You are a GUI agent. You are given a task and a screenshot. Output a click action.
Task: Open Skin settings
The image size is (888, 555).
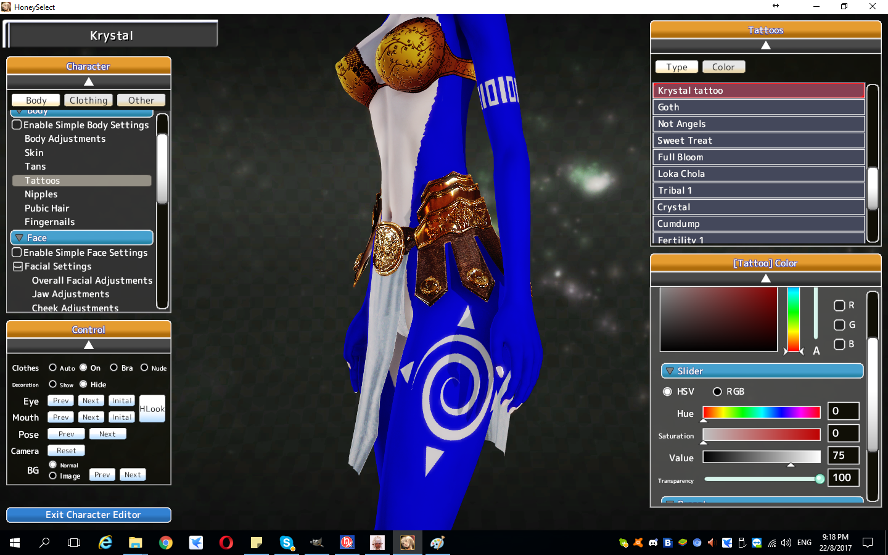tap(34, 153)
